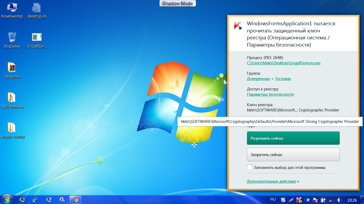This screenshot has height=204, width=364.
Task: Click the Процесс (PID: 2648) label
Action: coord(265,57)
